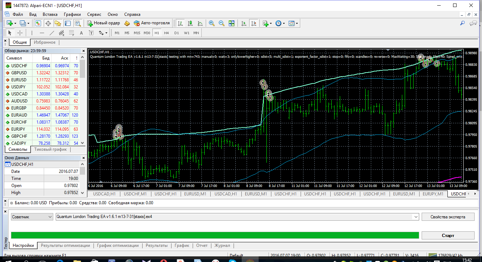Pick the Trendline drawing tool
Screen dimensions: 482x262
coord(52,33)
